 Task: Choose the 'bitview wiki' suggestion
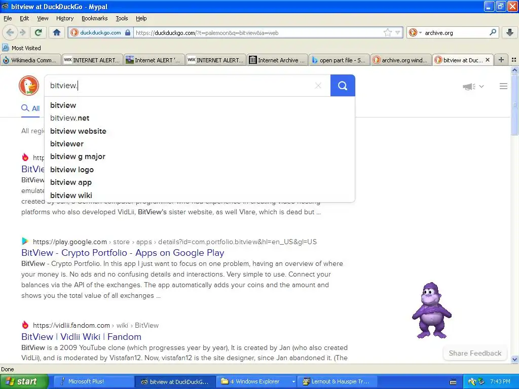tap(200, 196)
